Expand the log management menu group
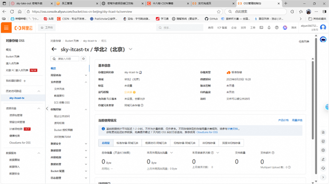Viewport: 329px width, 184px height. [86, 178]
